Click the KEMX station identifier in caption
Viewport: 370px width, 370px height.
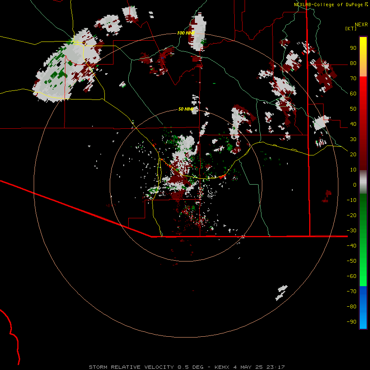222,367
